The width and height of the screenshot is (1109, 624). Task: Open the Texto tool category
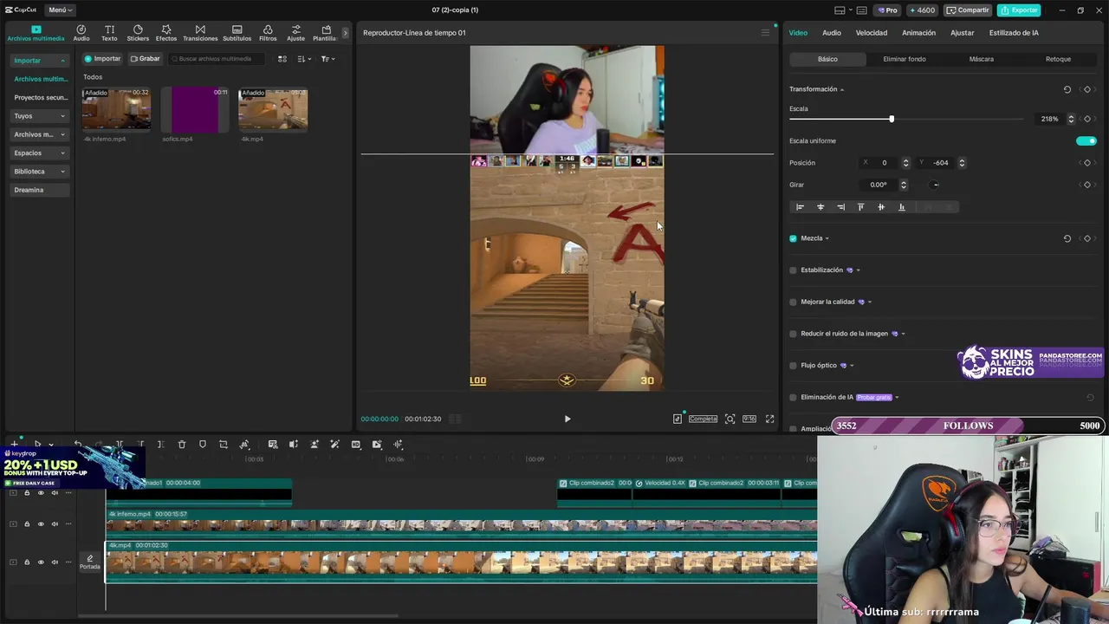click(x=109, y=33)
